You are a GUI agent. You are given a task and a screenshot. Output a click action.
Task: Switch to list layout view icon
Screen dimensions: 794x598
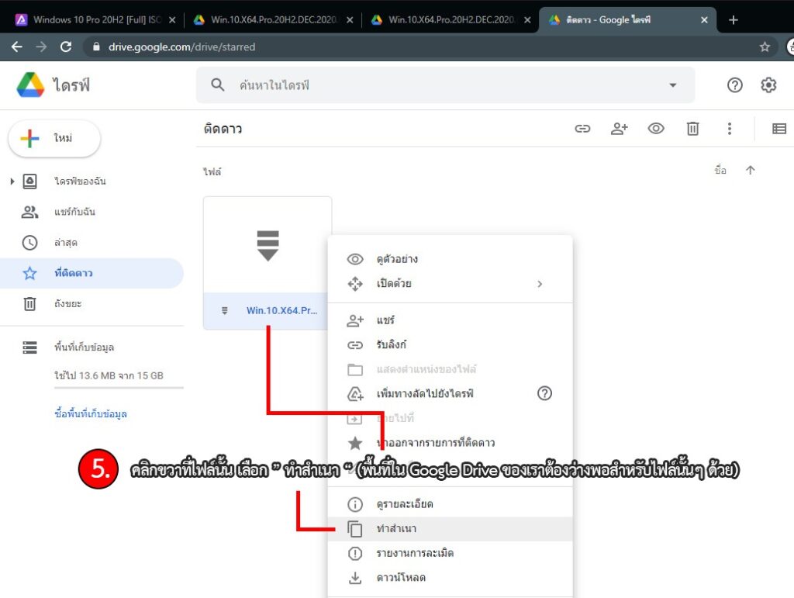click(x=779, y=129)
